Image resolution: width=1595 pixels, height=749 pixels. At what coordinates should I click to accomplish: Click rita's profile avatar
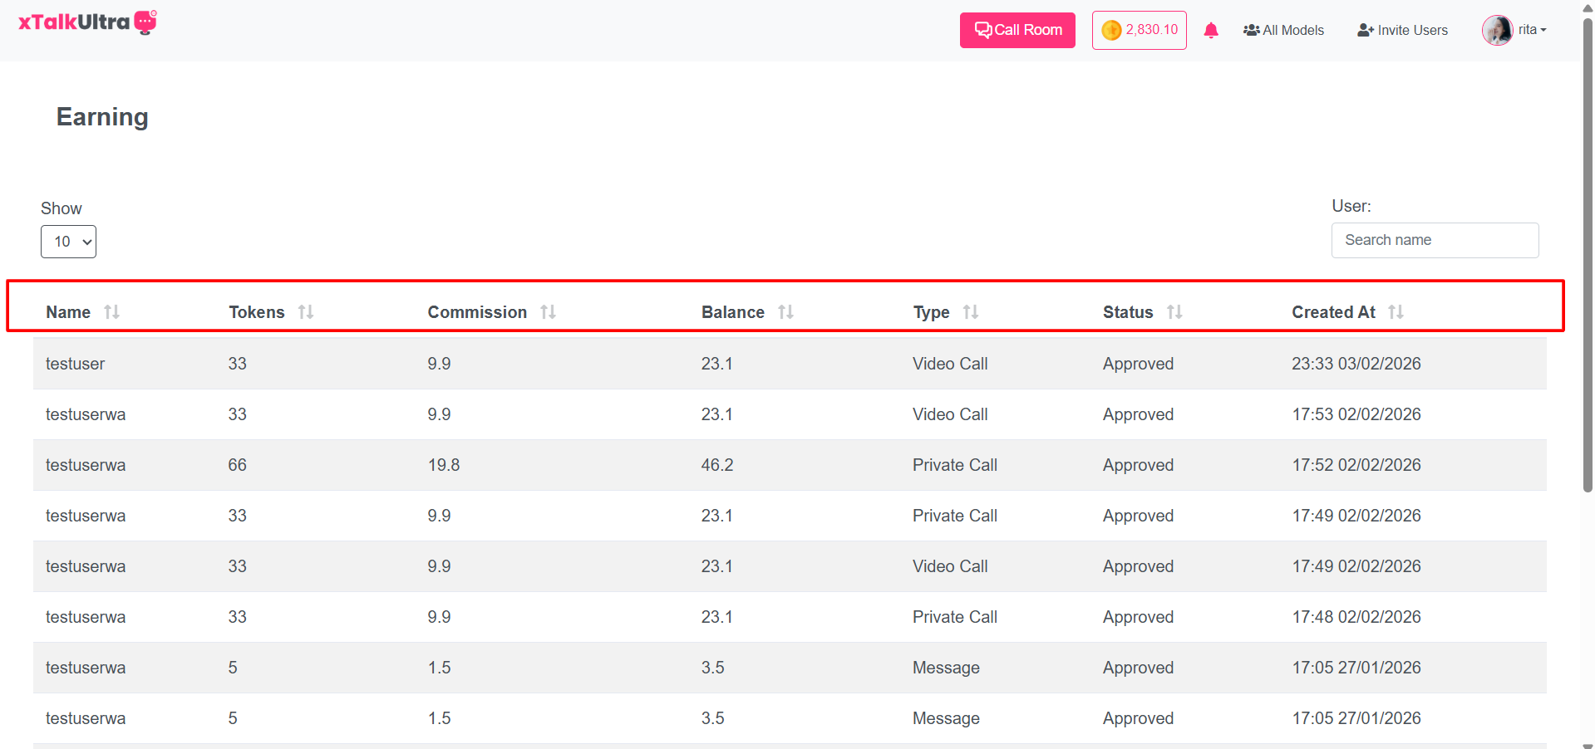coord(1497,31)
